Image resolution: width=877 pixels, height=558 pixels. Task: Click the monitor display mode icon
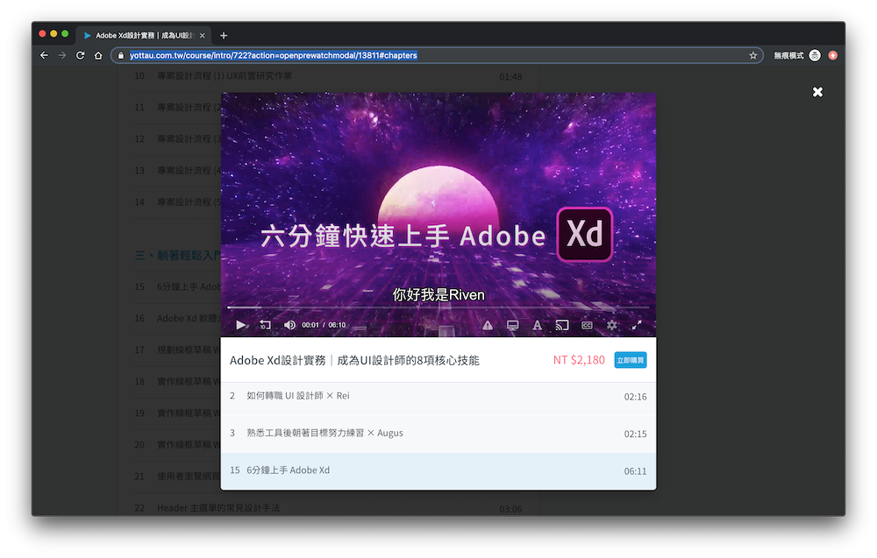(x=512, y=325)
